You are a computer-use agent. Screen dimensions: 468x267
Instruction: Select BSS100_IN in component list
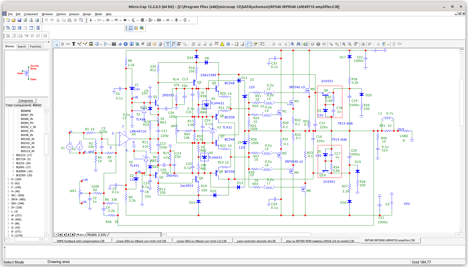(x=28, y=139)
